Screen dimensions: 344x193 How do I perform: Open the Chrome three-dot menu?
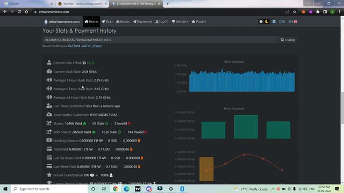pyautogui.click(x=339, y=12)
